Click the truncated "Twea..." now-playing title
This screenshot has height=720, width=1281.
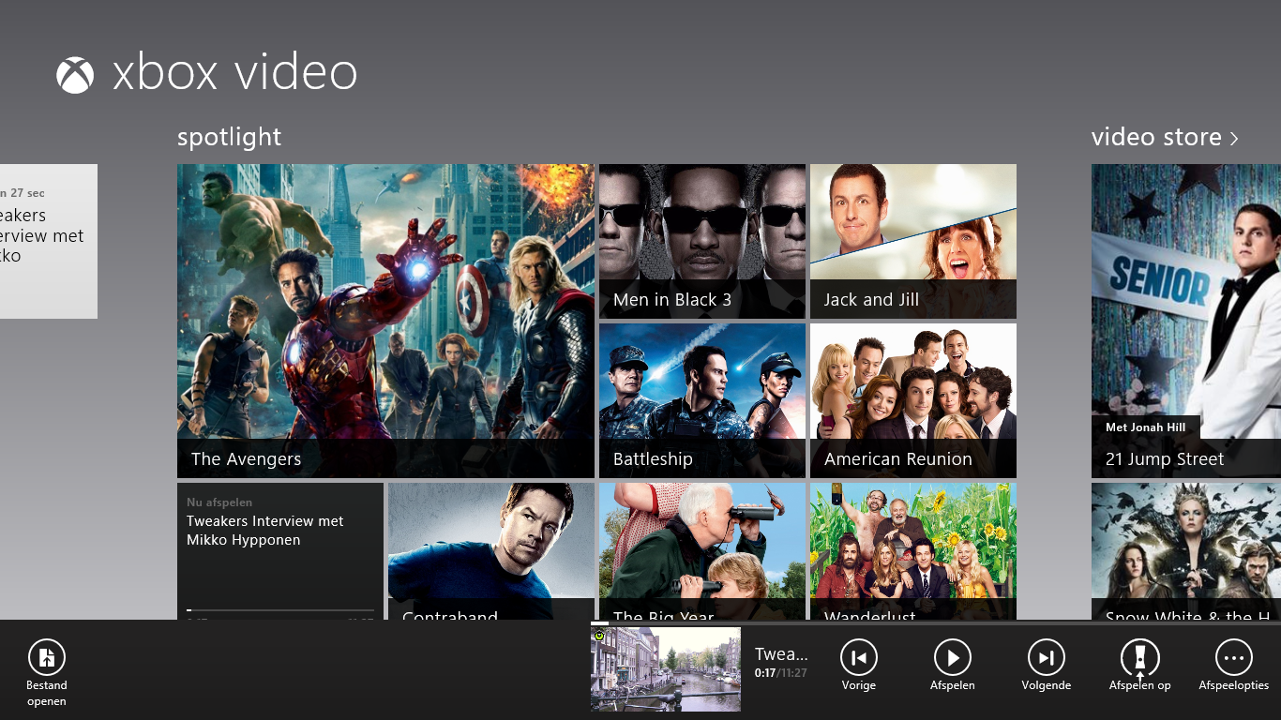pos(781,654)
